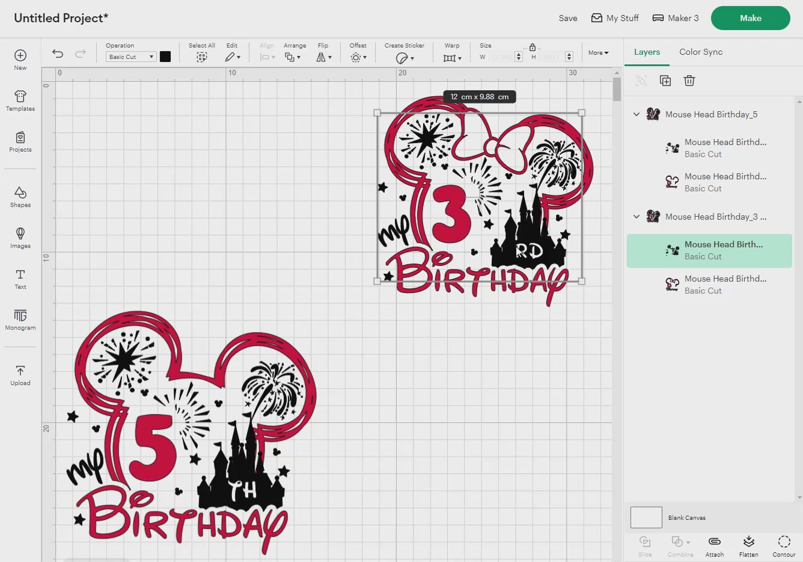Viewport: 803px width, 562px height.
Task: Open the black operation color swatch
Action: [165, 57]
